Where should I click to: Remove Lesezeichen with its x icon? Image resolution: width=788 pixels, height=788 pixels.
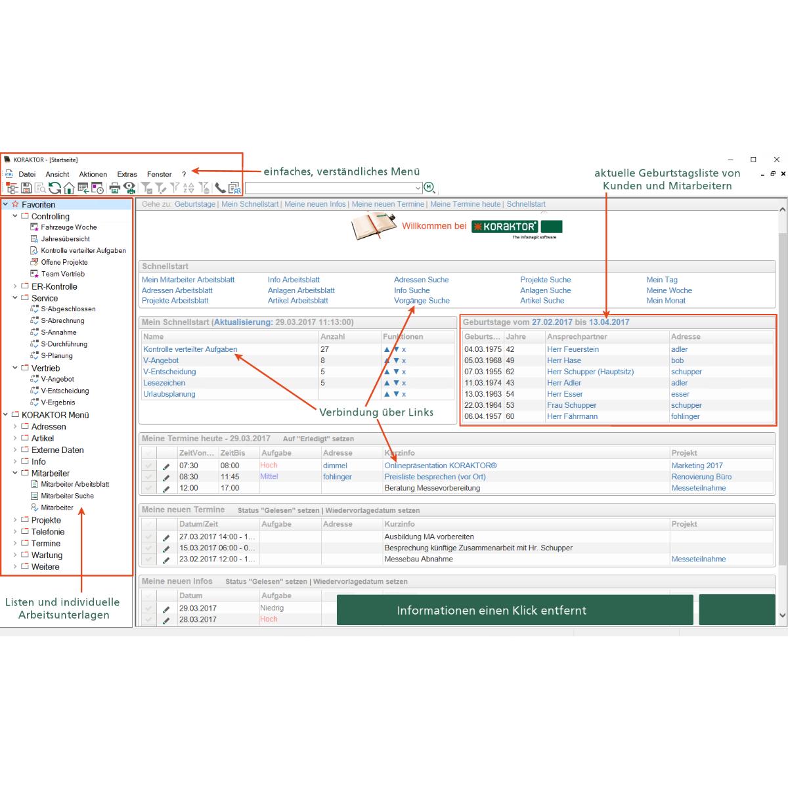404,383
